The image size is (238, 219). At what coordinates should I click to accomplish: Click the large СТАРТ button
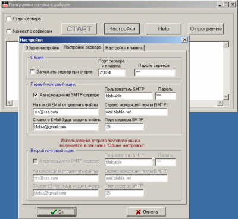tap(79, 29)
